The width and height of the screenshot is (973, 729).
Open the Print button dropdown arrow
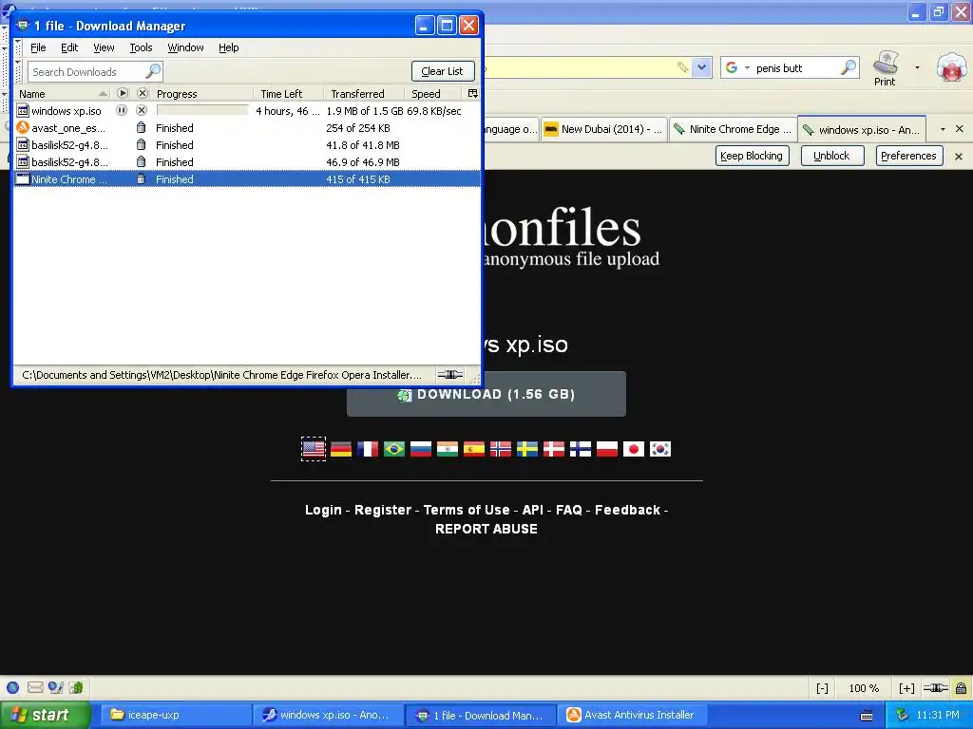tap(917, 67)
